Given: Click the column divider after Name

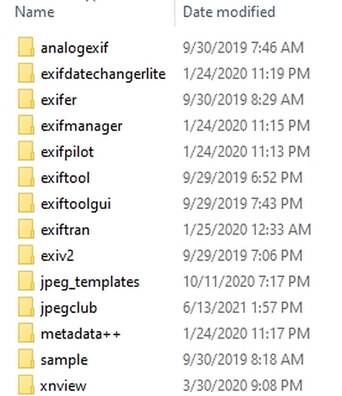Looking at the screenshot, I should tap(175, 13).
